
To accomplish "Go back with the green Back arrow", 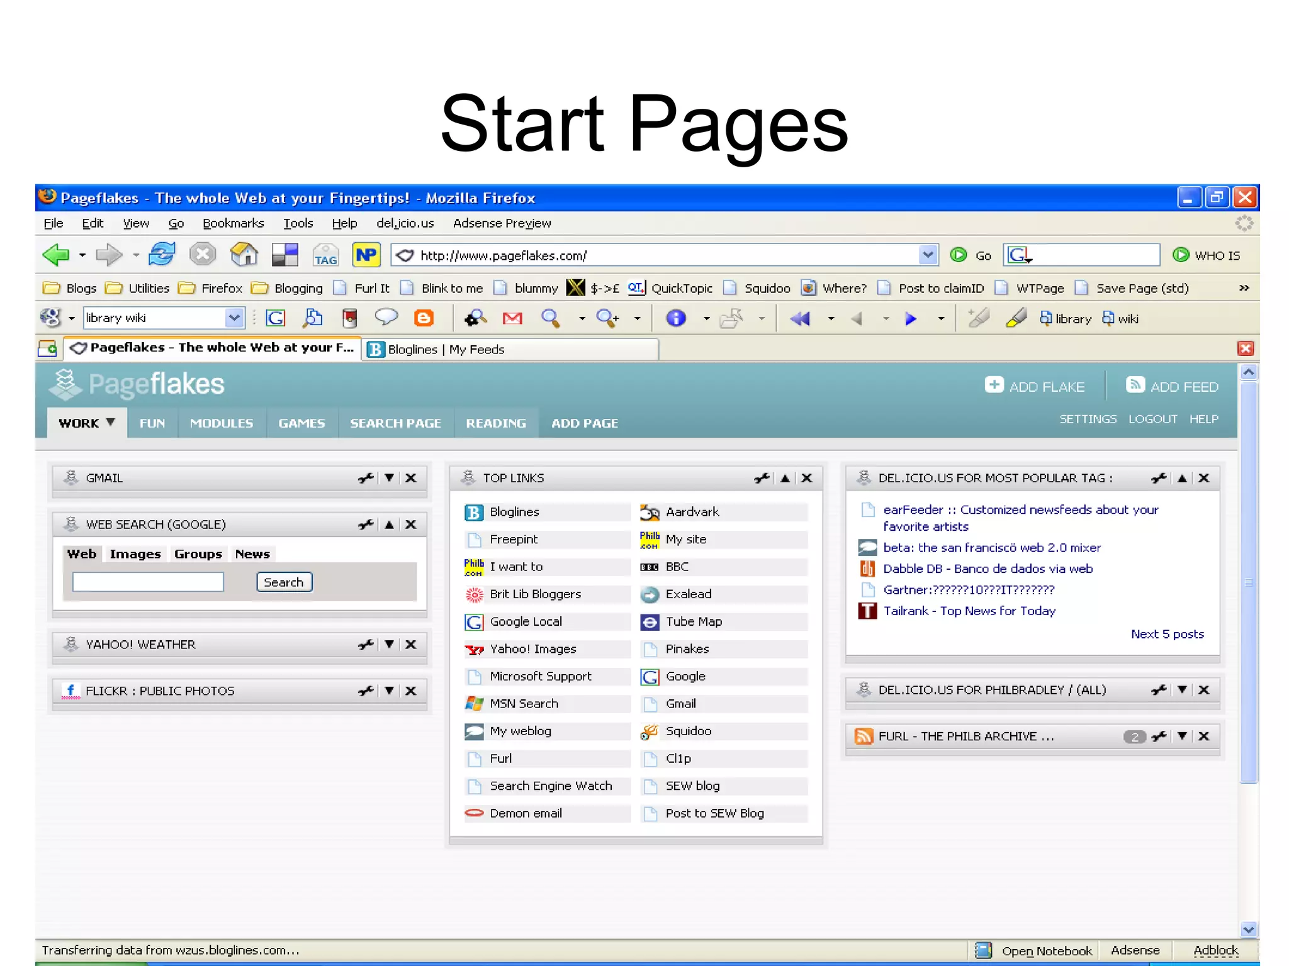I will [x=55, y=255].
